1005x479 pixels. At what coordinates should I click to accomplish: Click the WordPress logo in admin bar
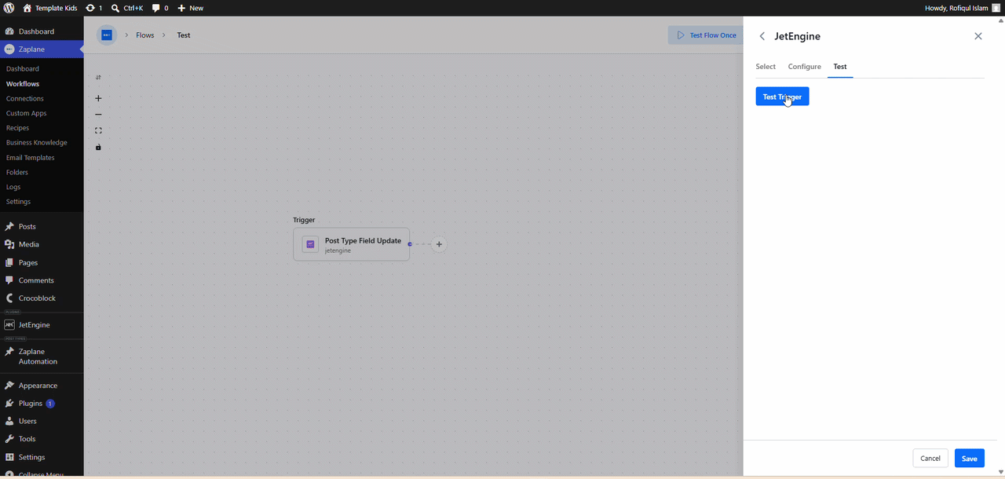[9, 8]
